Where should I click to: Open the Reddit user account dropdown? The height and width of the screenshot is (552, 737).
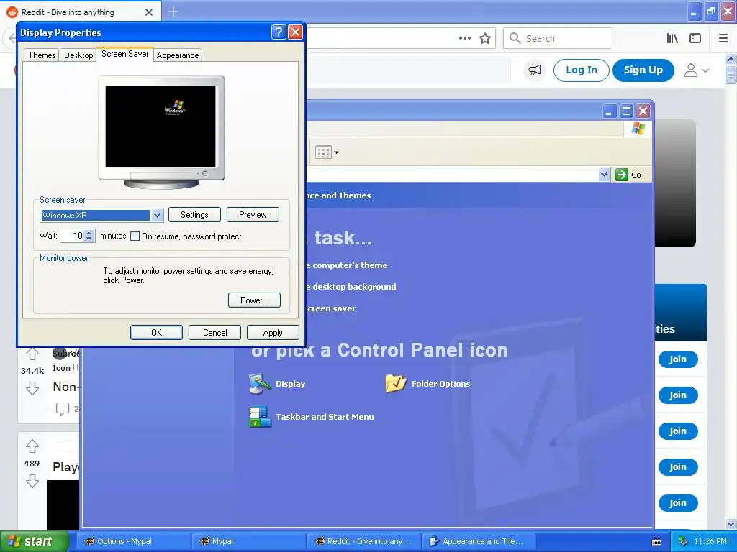click(696, 70)
